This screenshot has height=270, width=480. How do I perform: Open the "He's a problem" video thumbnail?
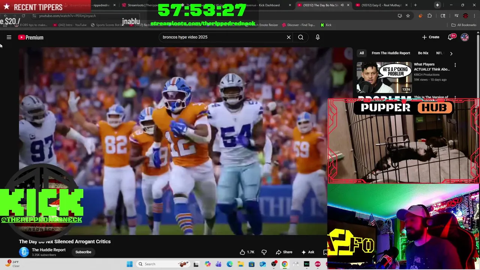coord(384,77)
